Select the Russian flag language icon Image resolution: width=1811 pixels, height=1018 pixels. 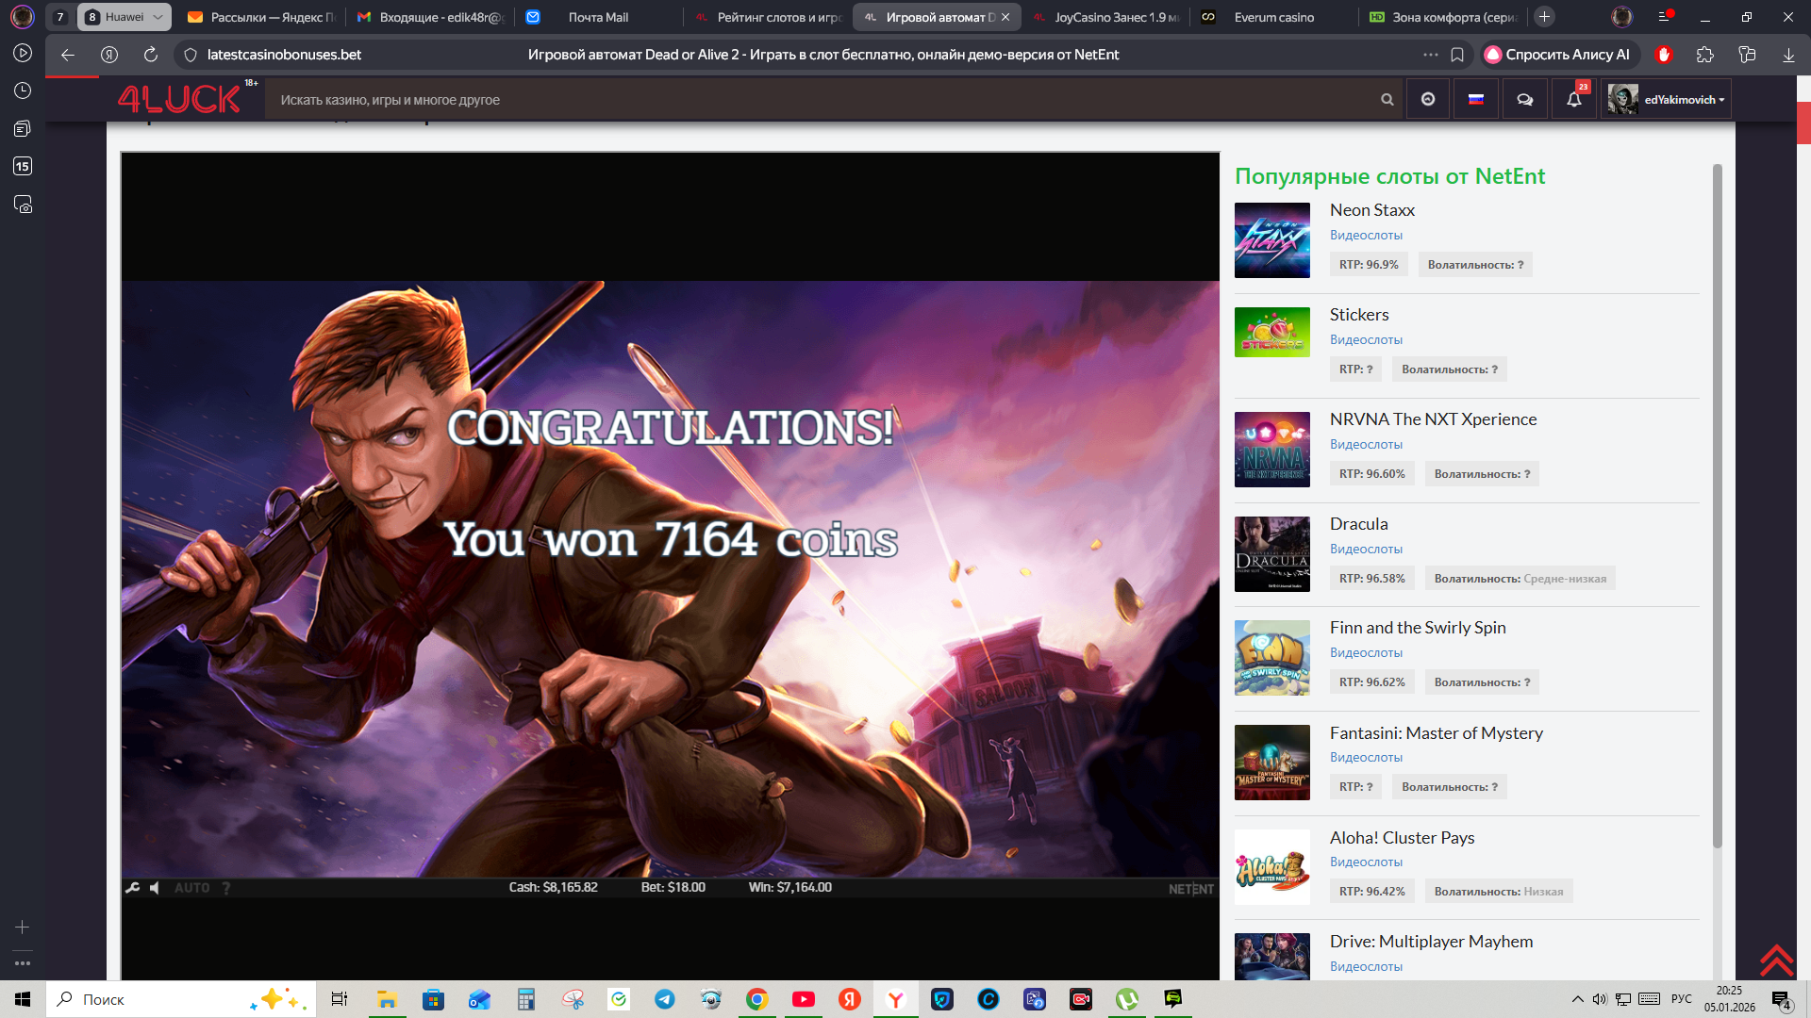(x=1476, y=99)
